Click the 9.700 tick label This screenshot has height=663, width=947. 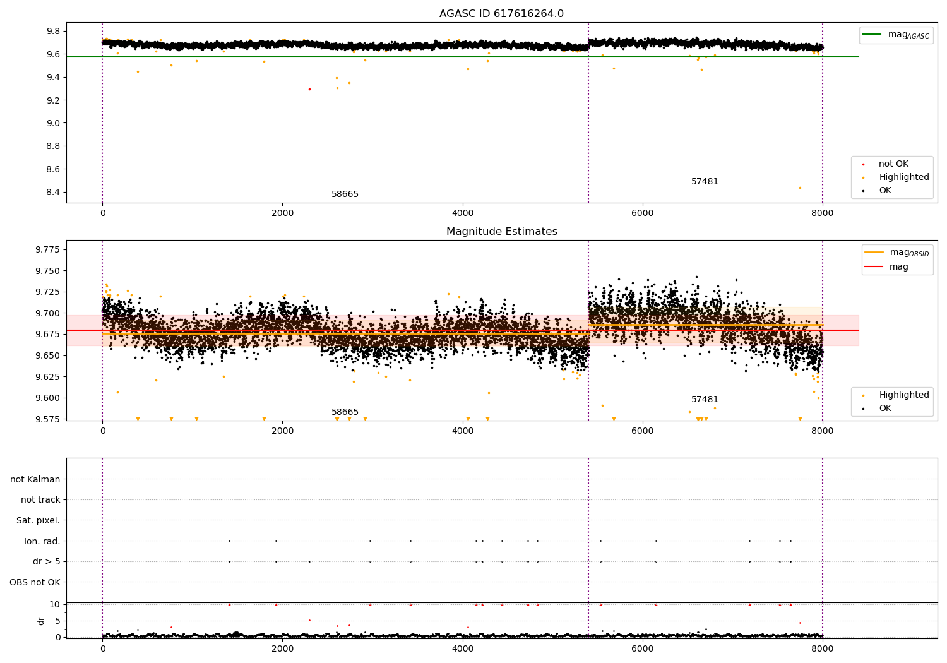pos(48,314)
